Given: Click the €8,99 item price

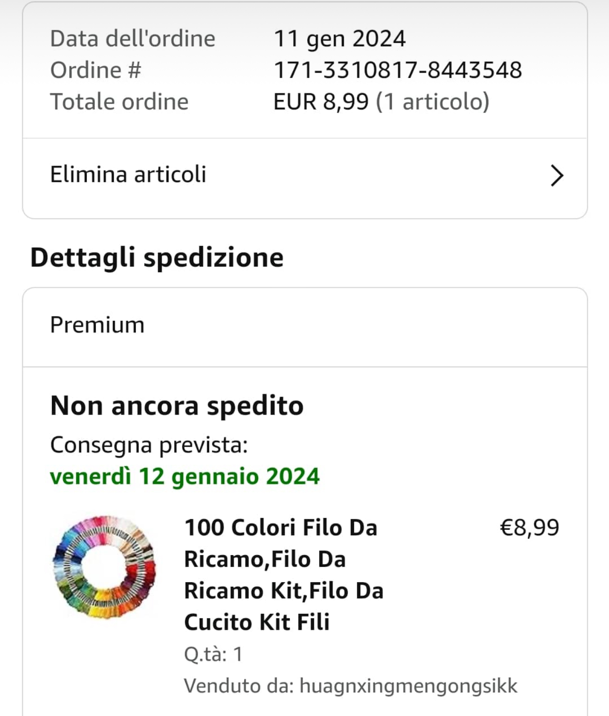Looking at the screenshot, I should point(529,527).
